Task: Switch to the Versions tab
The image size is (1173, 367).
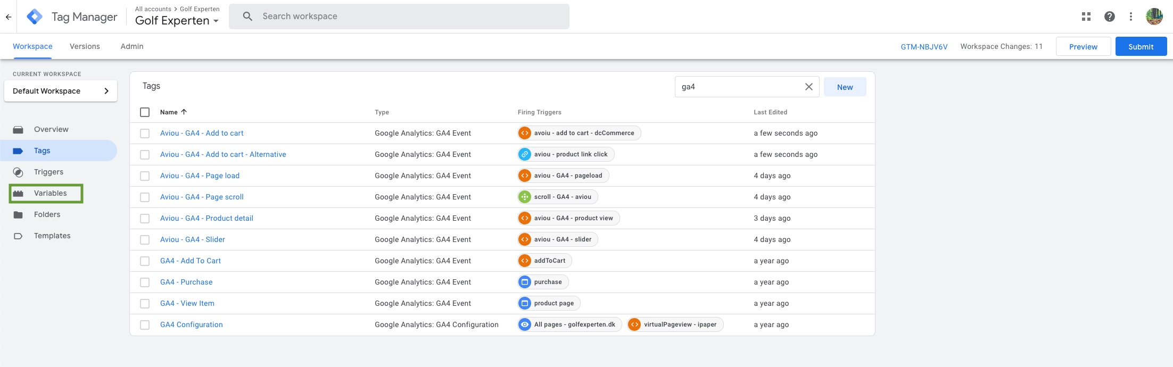Action: tap(85, 46)
